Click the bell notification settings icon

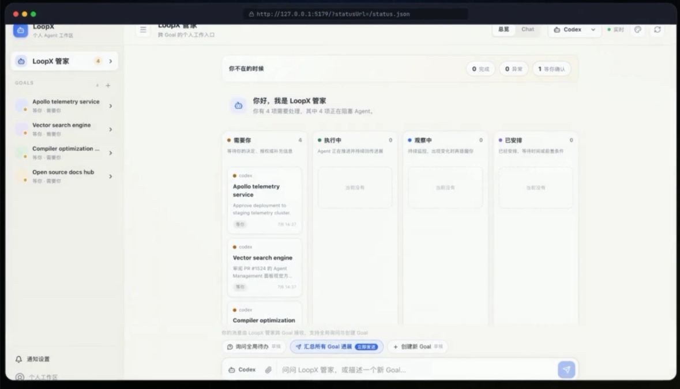point(18,359)
